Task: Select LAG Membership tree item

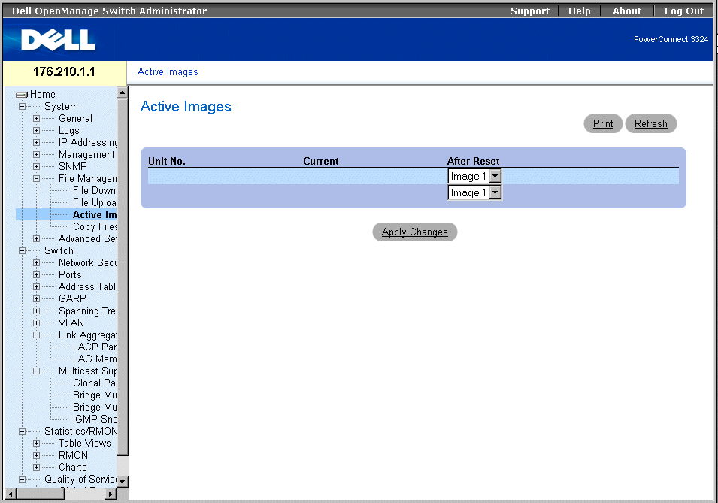Action: click(x=94, y=359)
